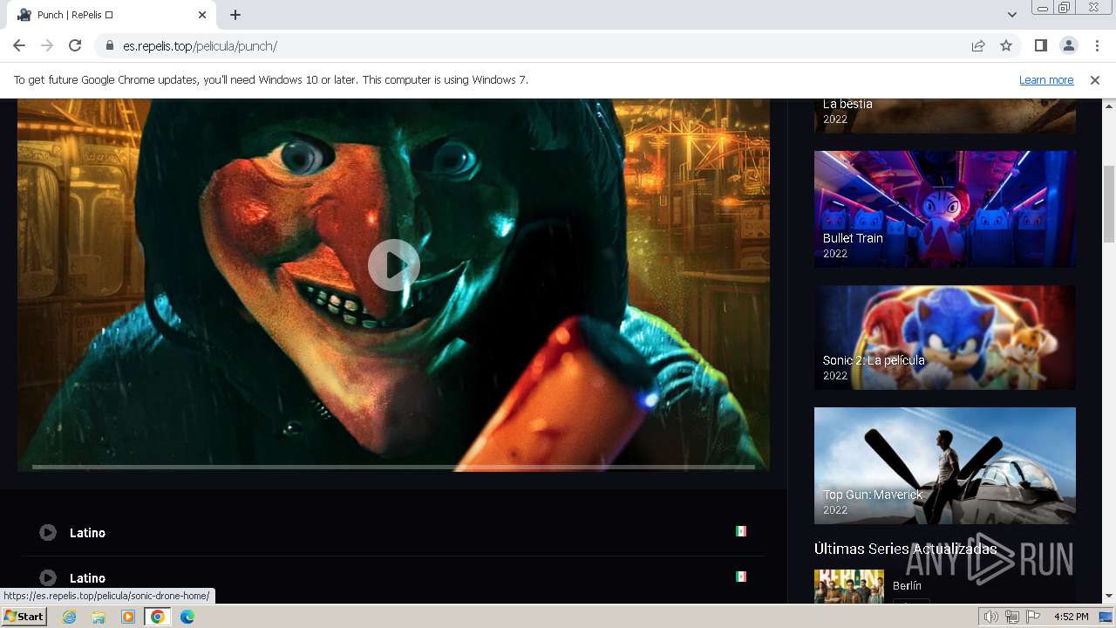Expand the tab search dropdown
The image size is (1116, 628).
coord(1011,15)
